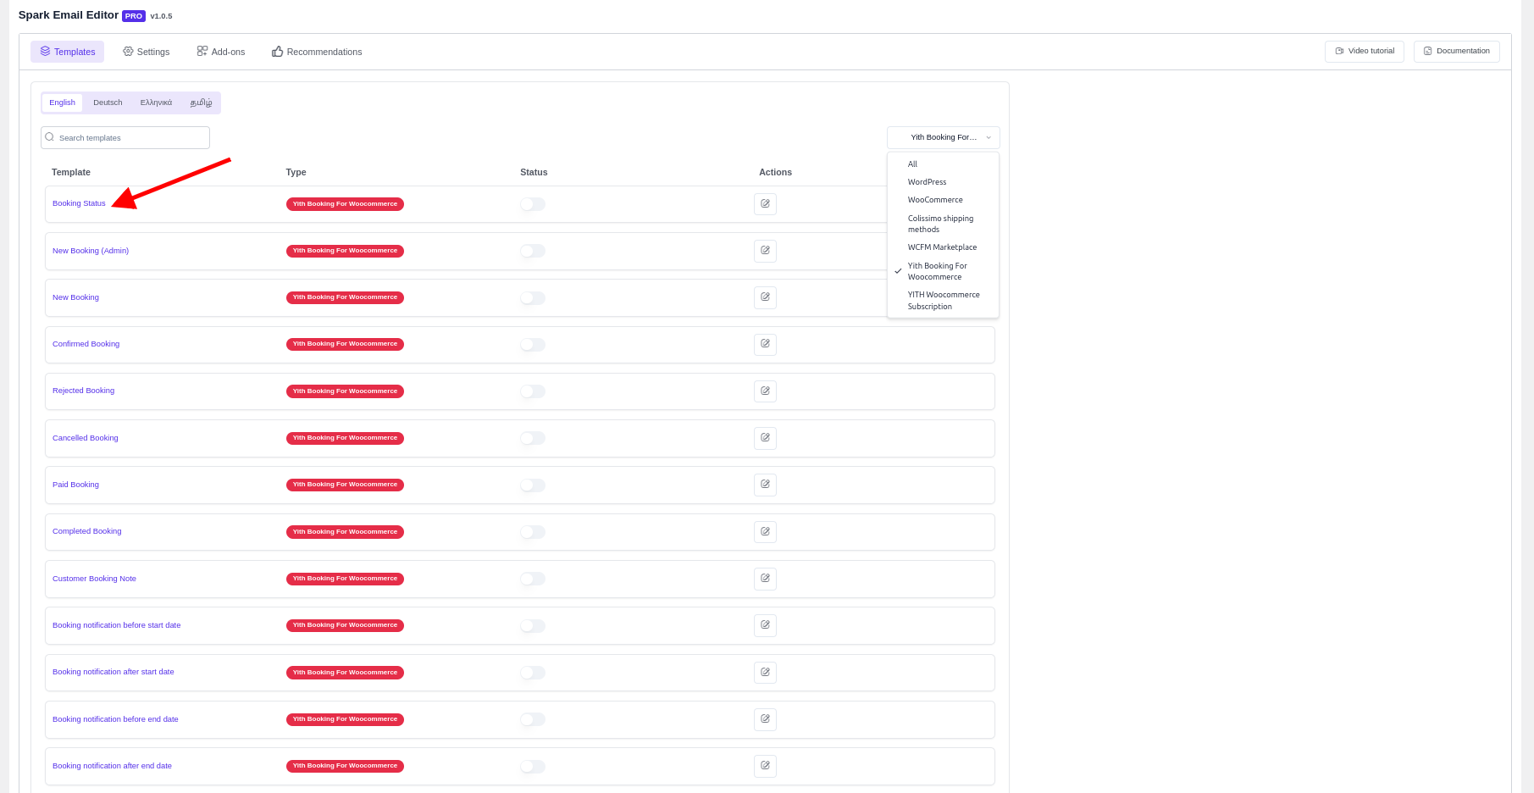Enable the Booking Status template toggle
This screenshot has height=793, width=1534.
coord(533,204)
